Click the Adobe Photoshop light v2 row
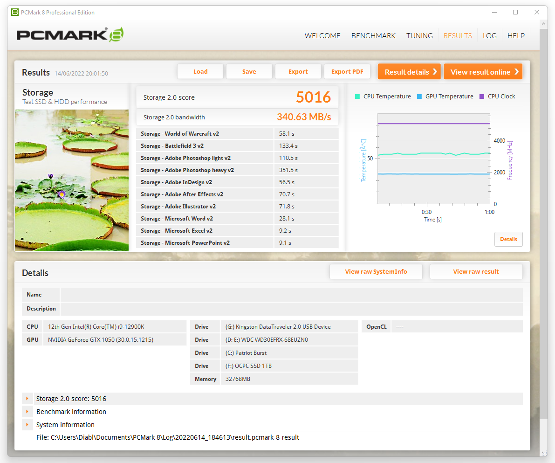Image resolution: width=555 pixels, height=463 pixels. (237, 158)
